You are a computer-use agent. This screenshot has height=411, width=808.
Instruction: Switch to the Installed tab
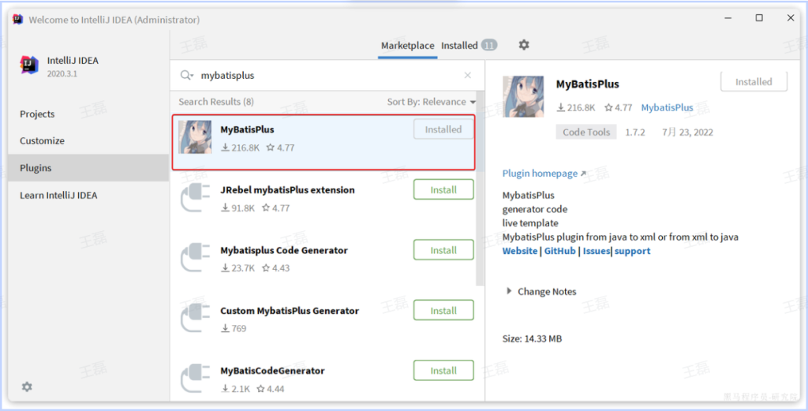pyautogui.click(x=459, y=46)
